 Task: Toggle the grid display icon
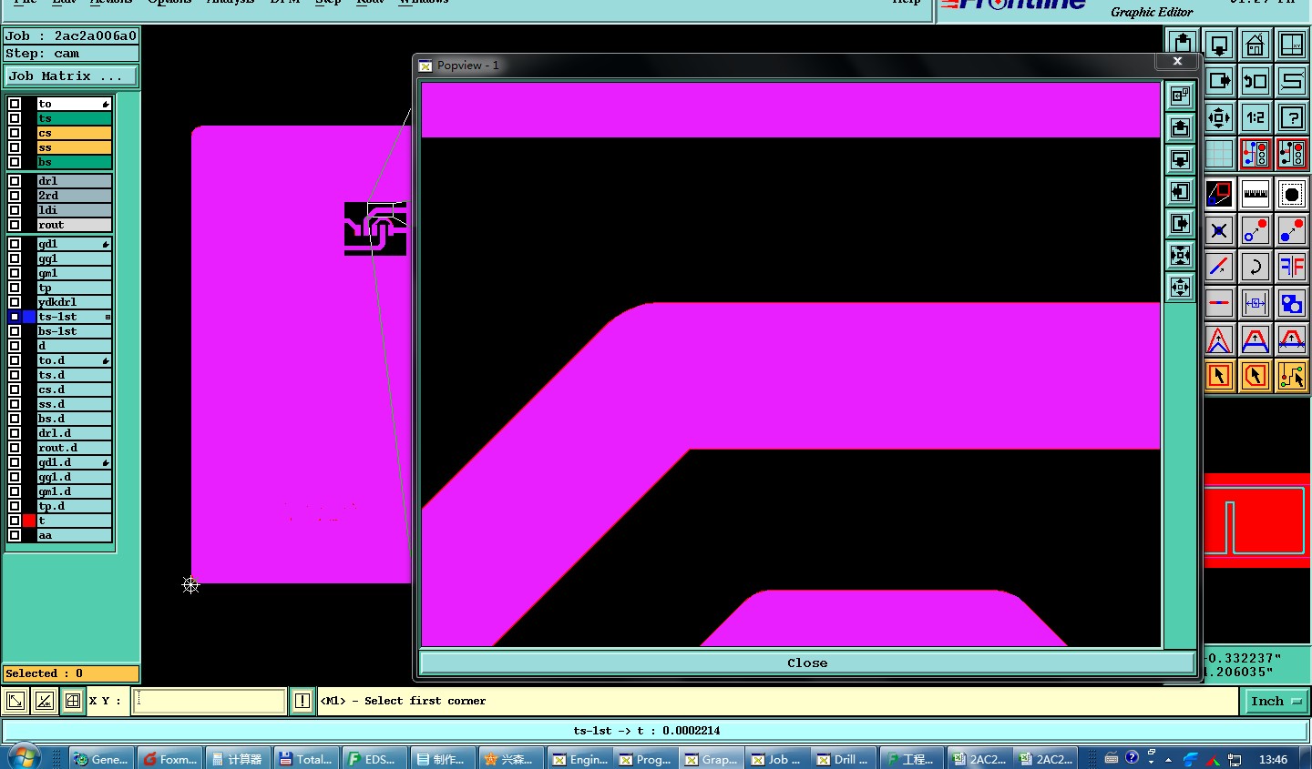click(1219, 154)
